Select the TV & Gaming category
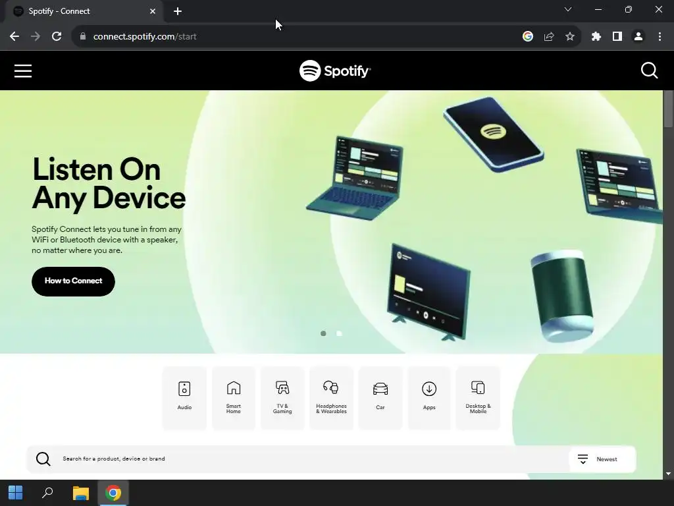Viewport: 674px width, 506px height. (282, 397)
